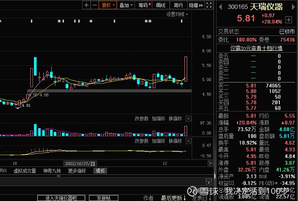298x201 pixels.
Task: Click 换指标 in volume indicator panel
Action: tap(175, 118)
